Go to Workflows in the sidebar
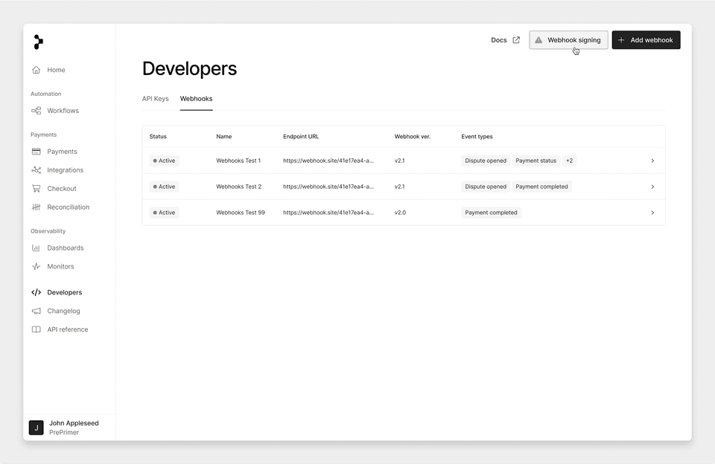The height and width of the screenshot is (464, 715). click(63, 111)
